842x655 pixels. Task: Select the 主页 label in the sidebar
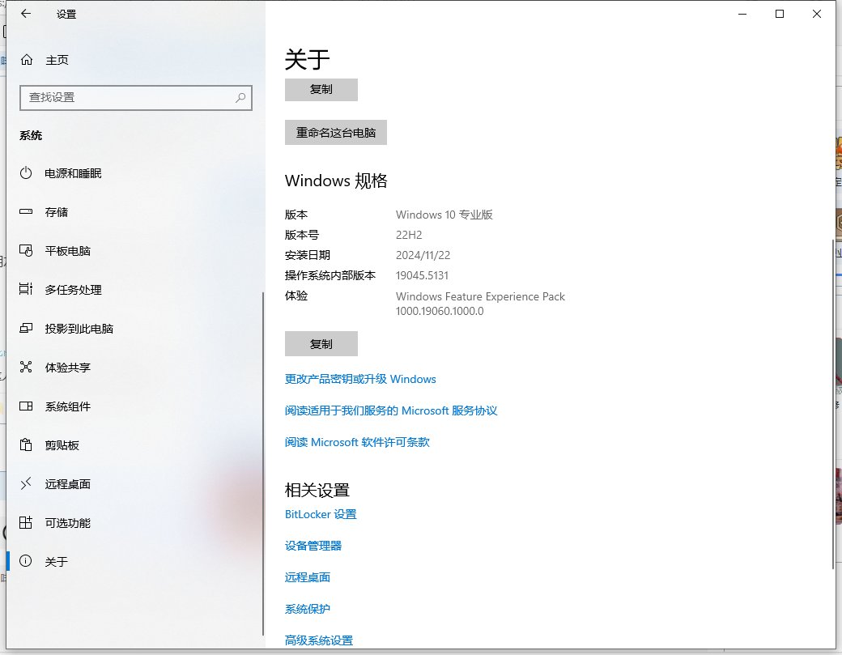(x=57, y=60)
